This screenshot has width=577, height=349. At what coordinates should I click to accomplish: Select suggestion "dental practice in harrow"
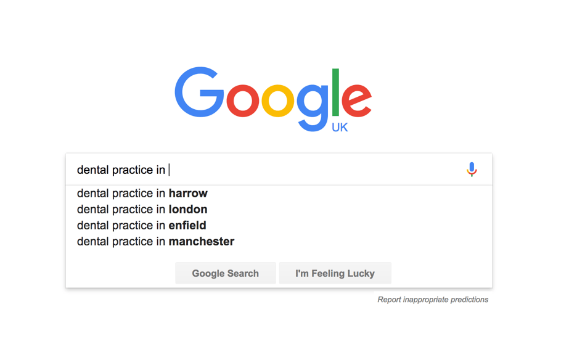coord(142,193)
